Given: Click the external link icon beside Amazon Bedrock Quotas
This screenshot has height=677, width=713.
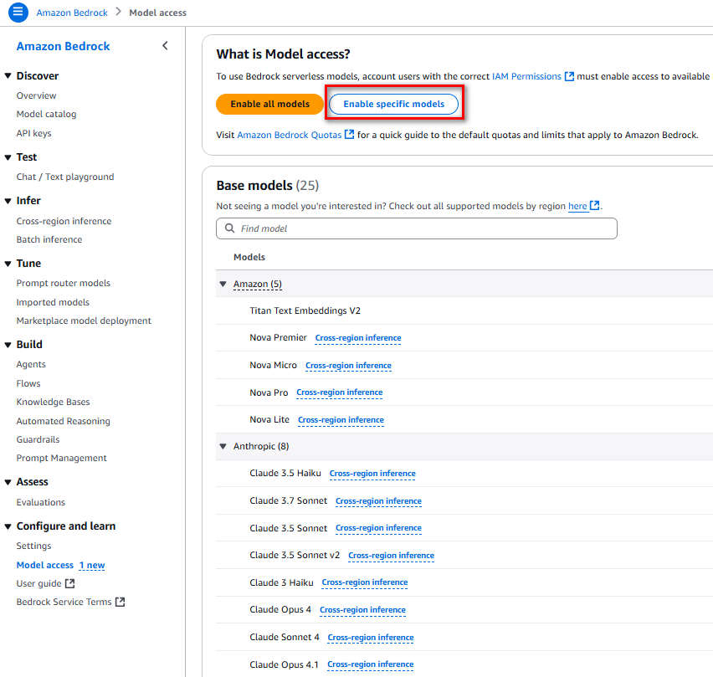Looking at the screenshot, I should (x=349, y=135).
